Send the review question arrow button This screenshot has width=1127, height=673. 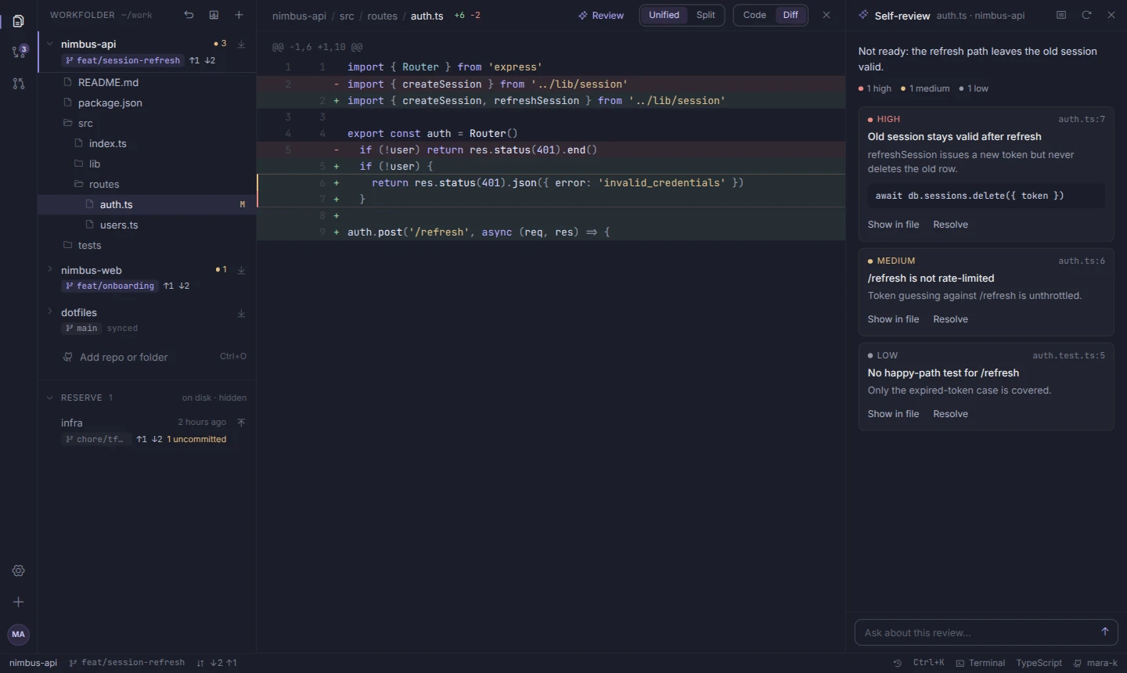pyautogui.click(x=1105, y=632)
